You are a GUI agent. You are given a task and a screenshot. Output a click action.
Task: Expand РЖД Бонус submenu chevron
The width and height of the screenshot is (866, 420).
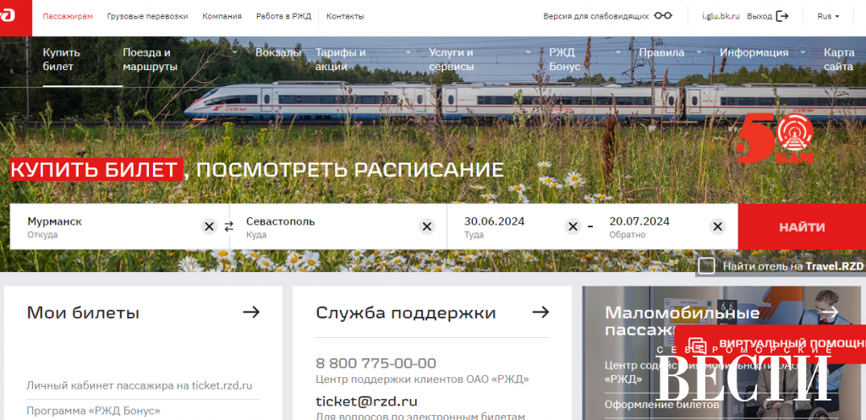(619, 52)
